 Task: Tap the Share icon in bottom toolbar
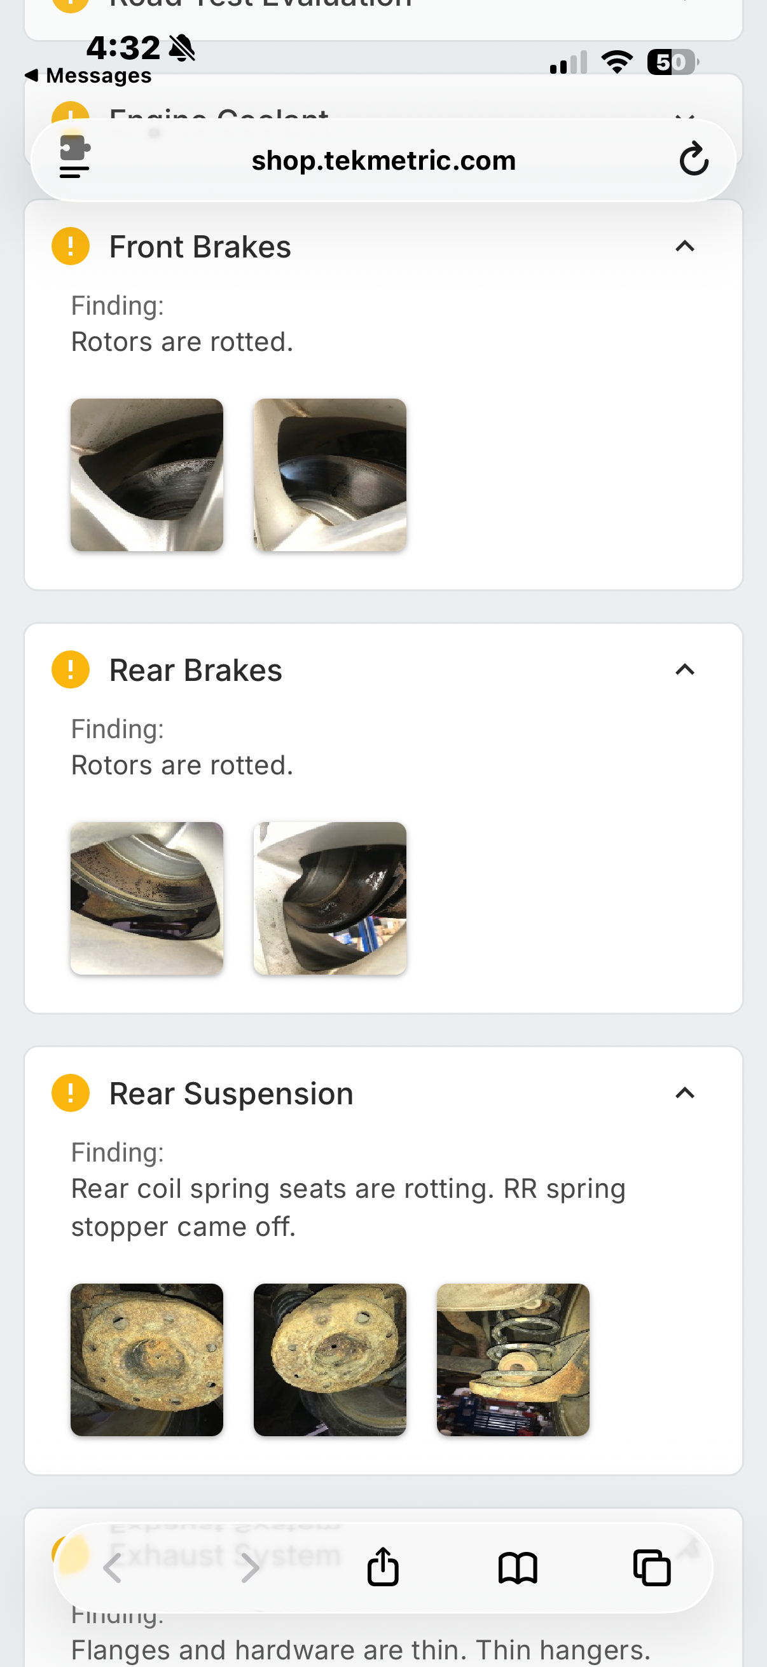382,1567
